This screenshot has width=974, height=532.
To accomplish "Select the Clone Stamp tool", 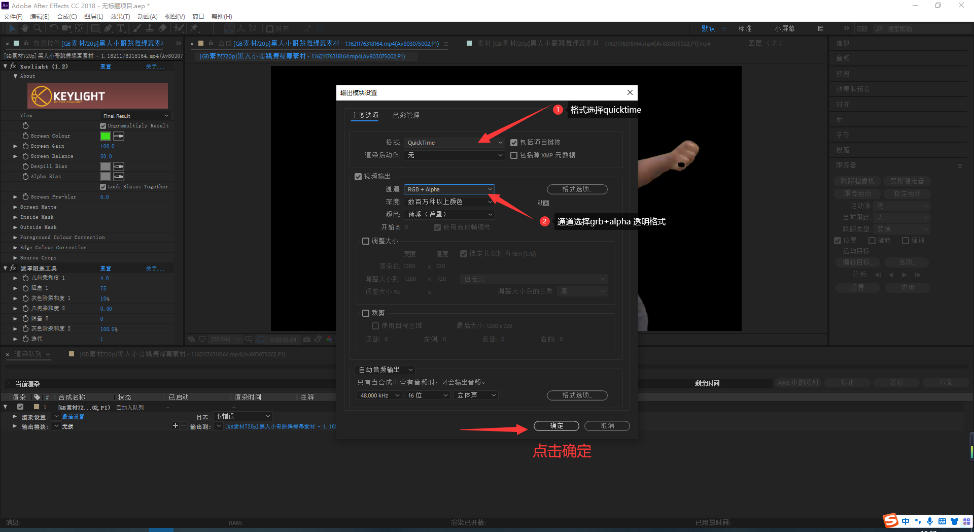I will pyautogui.click(x=150, y=28).
